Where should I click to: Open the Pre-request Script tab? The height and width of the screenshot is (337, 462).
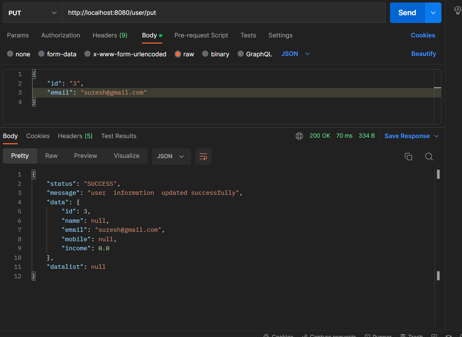(x=201, y=35)
